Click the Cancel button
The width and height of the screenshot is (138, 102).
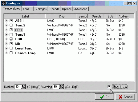click(125, 97)
